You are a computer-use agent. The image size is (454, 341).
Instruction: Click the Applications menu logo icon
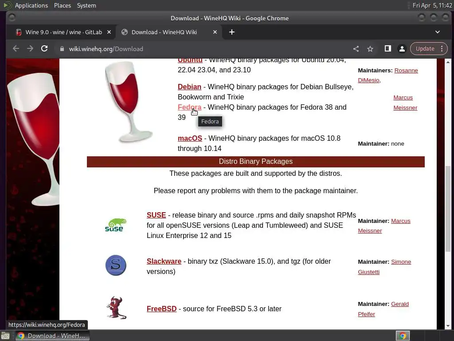tap(8, 5)
